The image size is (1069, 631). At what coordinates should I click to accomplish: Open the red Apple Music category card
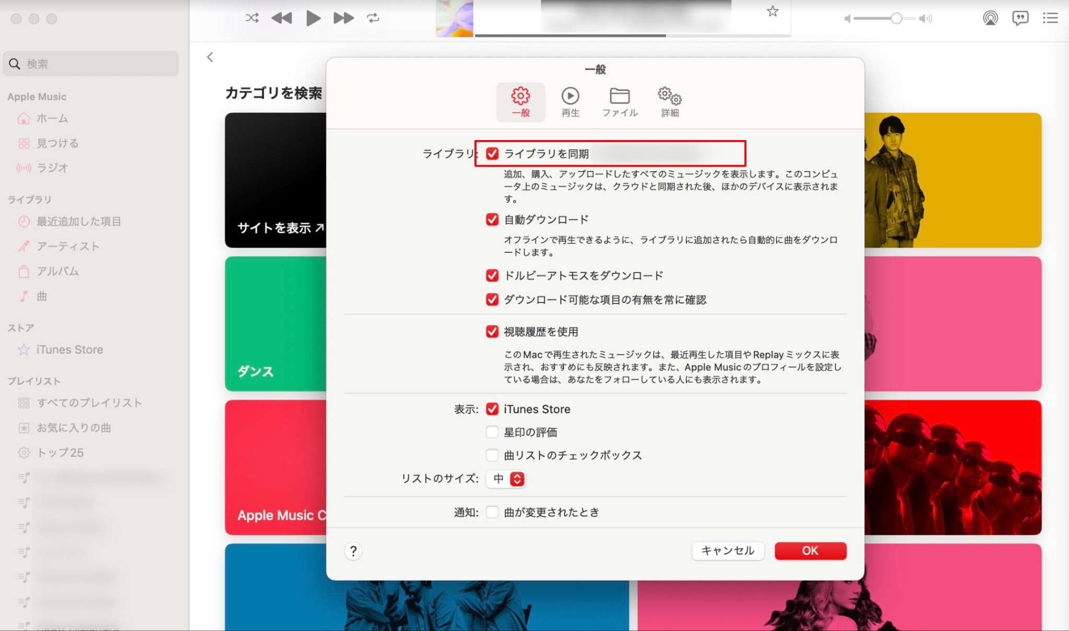point(276,468)
